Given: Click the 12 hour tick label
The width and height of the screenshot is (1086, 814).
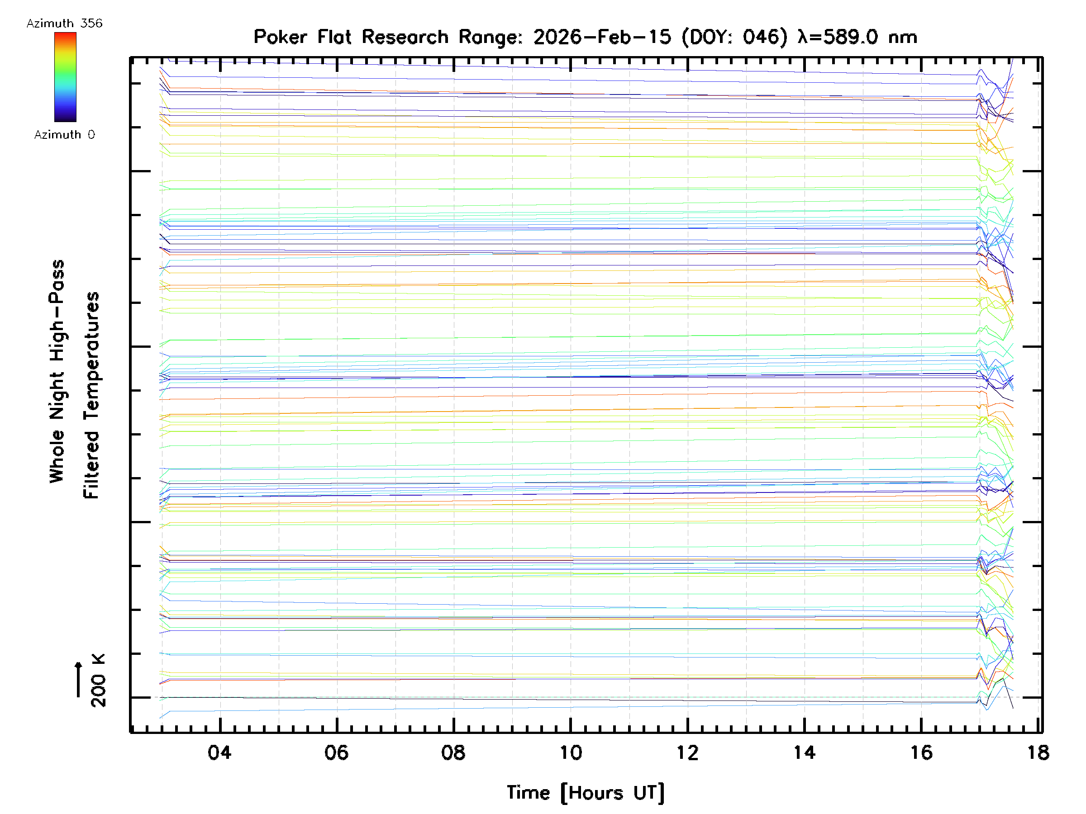Looking at the screenshot, I should [687, 752].
